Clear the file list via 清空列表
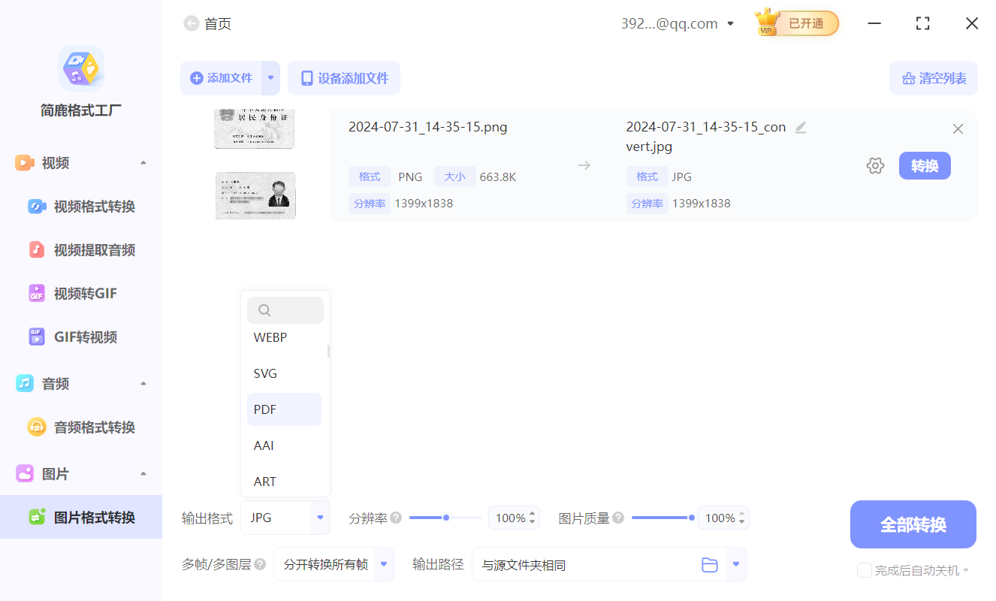 (933, 78)
